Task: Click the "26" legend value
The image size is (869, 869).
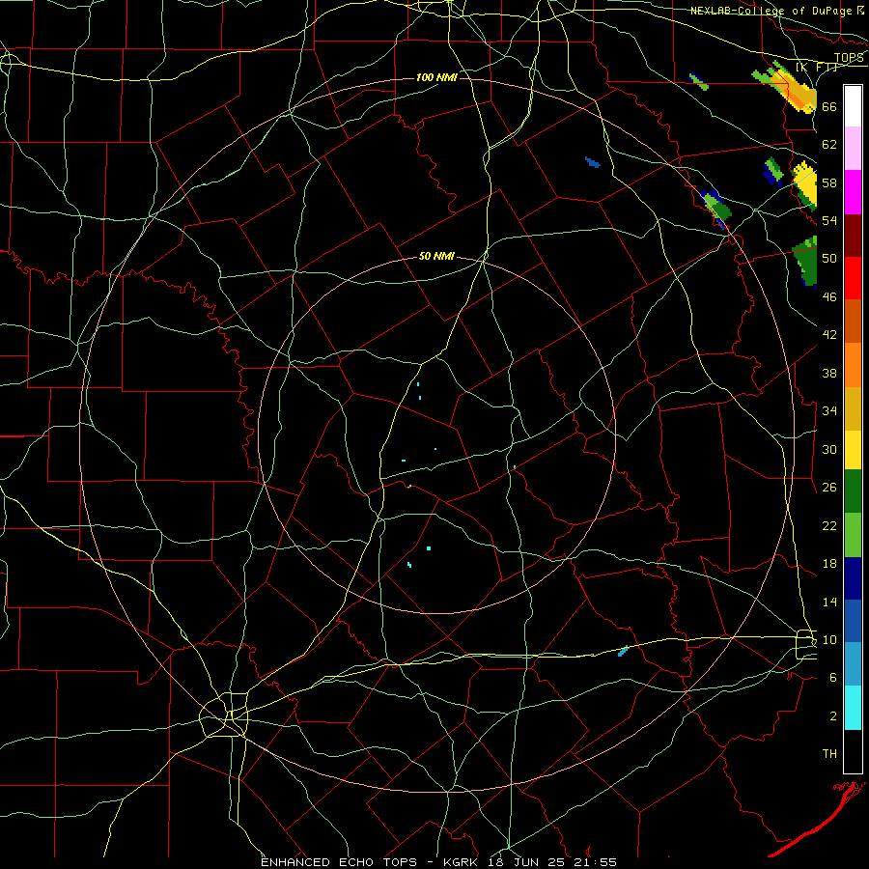Action: click(829, 488)
